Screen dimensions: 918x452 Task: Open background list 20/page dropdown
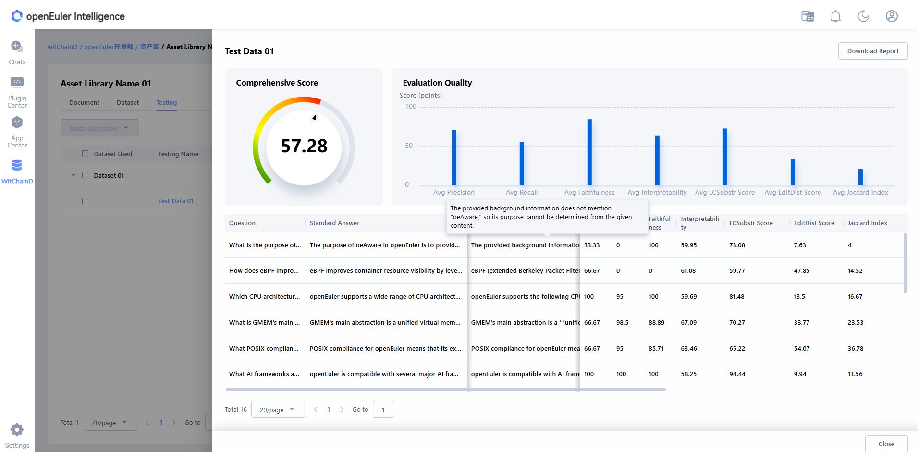click(x=110, y=423)
